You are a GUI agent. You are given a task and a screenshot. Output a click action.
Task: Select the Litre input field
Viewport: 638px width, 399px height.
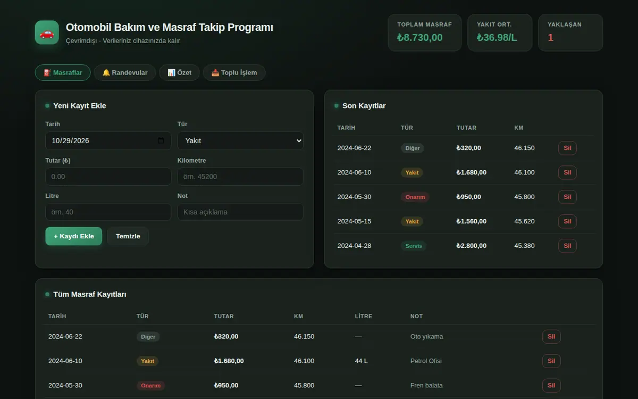point(108,212)
